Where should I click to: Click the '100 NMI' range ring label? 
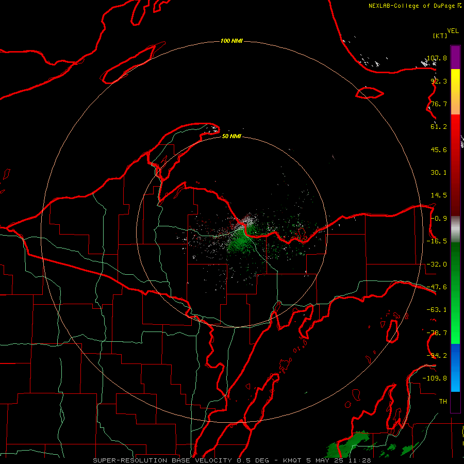tap(231, 41)
